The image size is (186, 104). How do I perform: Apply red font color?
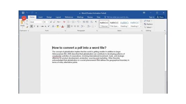[x=63, y=26]
